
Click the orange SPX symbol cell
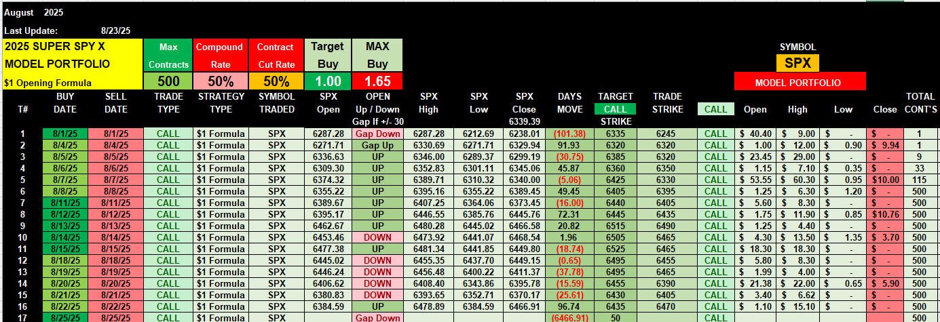(797, 63)
